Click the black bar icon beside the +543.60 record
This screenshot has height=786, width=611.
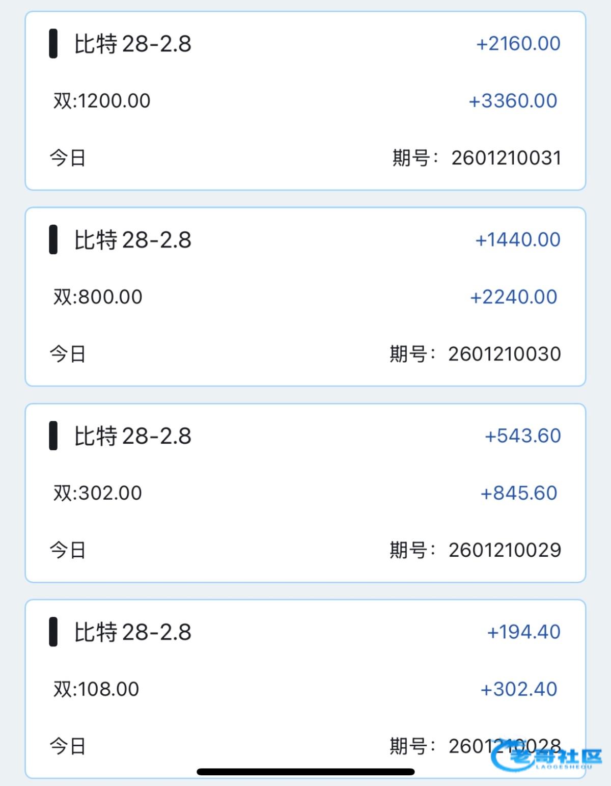[53, 436]
